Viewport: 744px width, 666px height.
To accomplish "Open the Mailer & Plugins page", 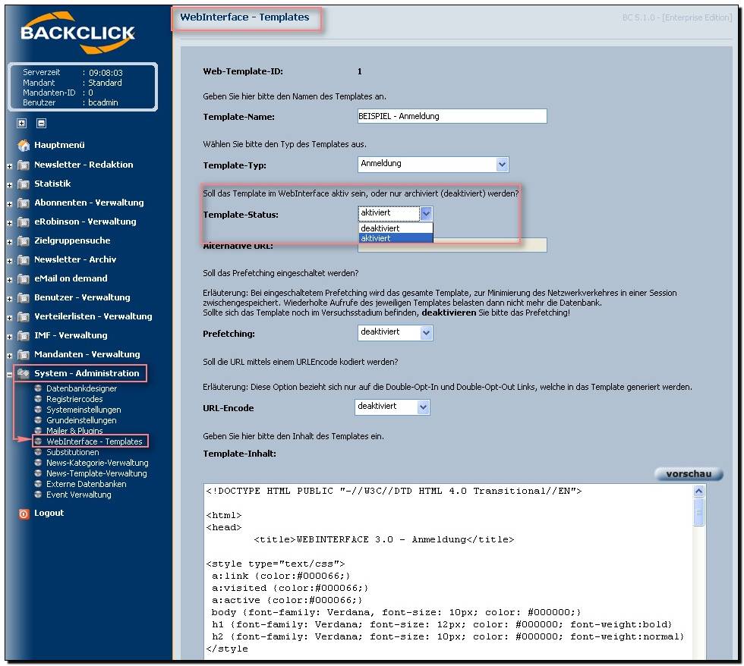I will pos(74,430).
